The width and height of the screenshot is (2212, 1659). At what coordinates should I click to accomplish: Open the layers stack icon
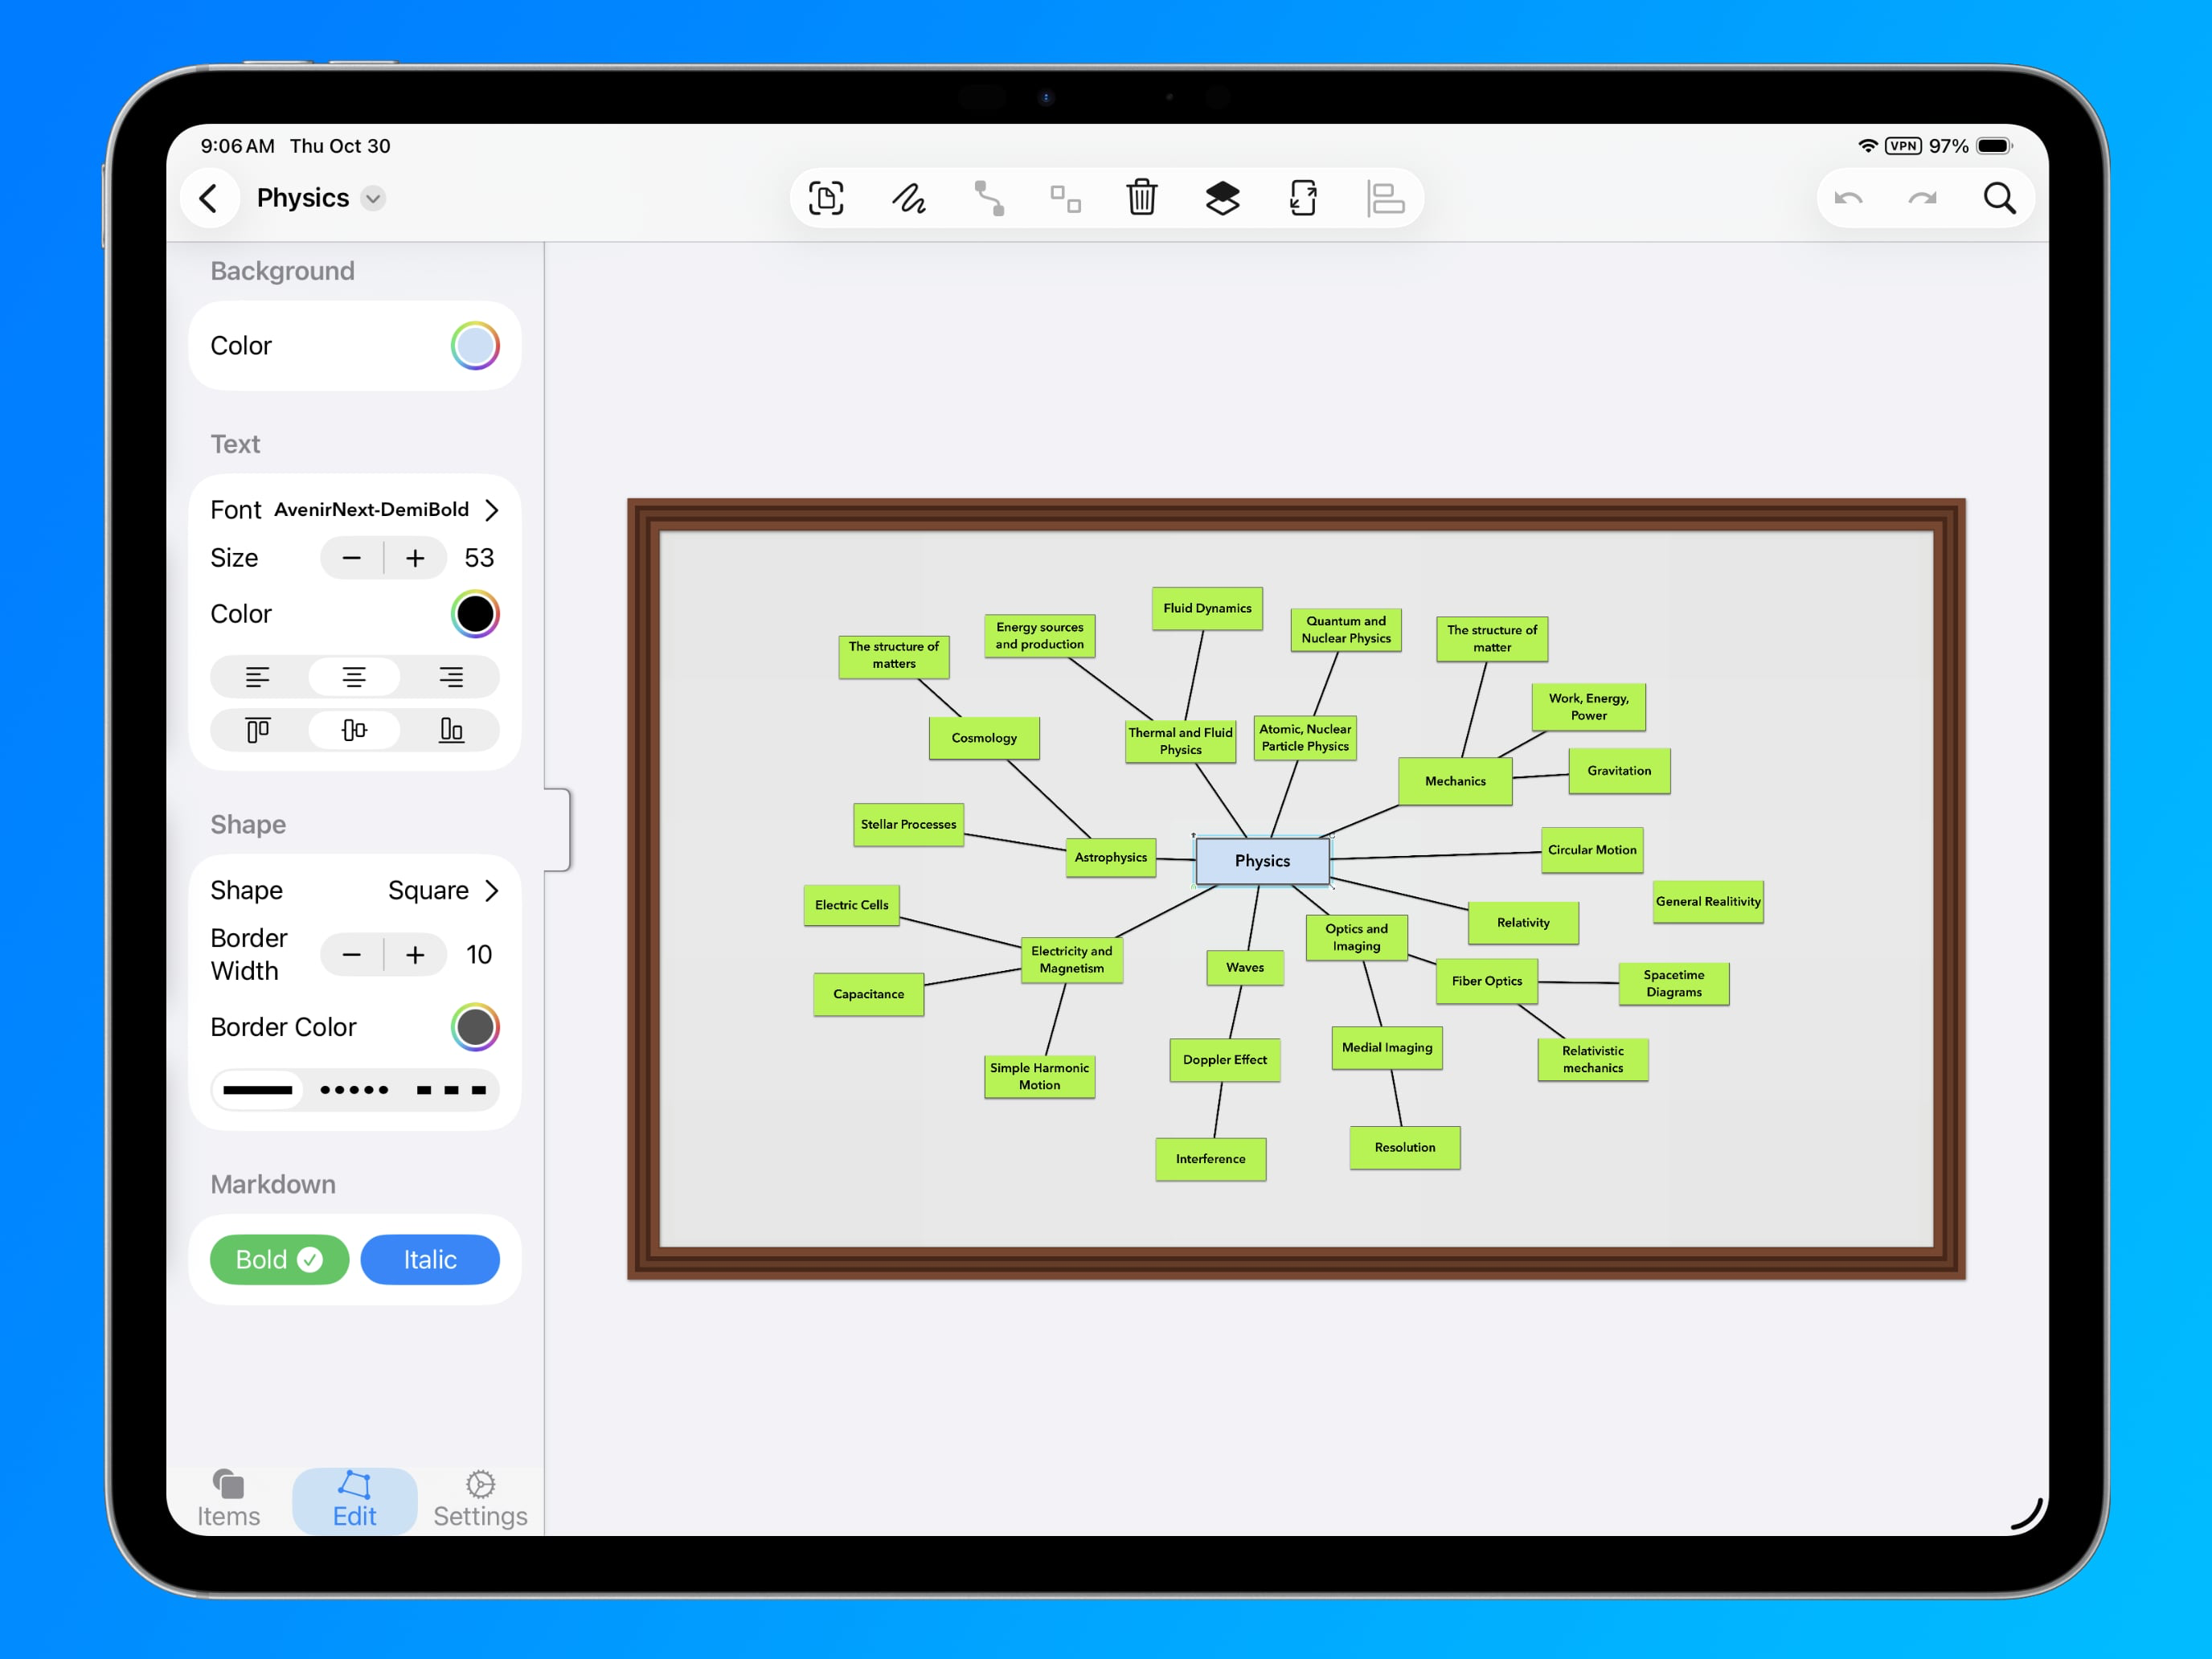click(1222, 198)
